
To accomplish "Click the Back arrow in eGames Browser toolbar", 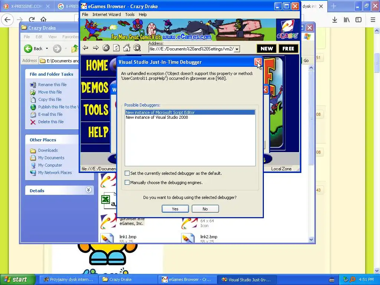I will [x=85, y=48].
